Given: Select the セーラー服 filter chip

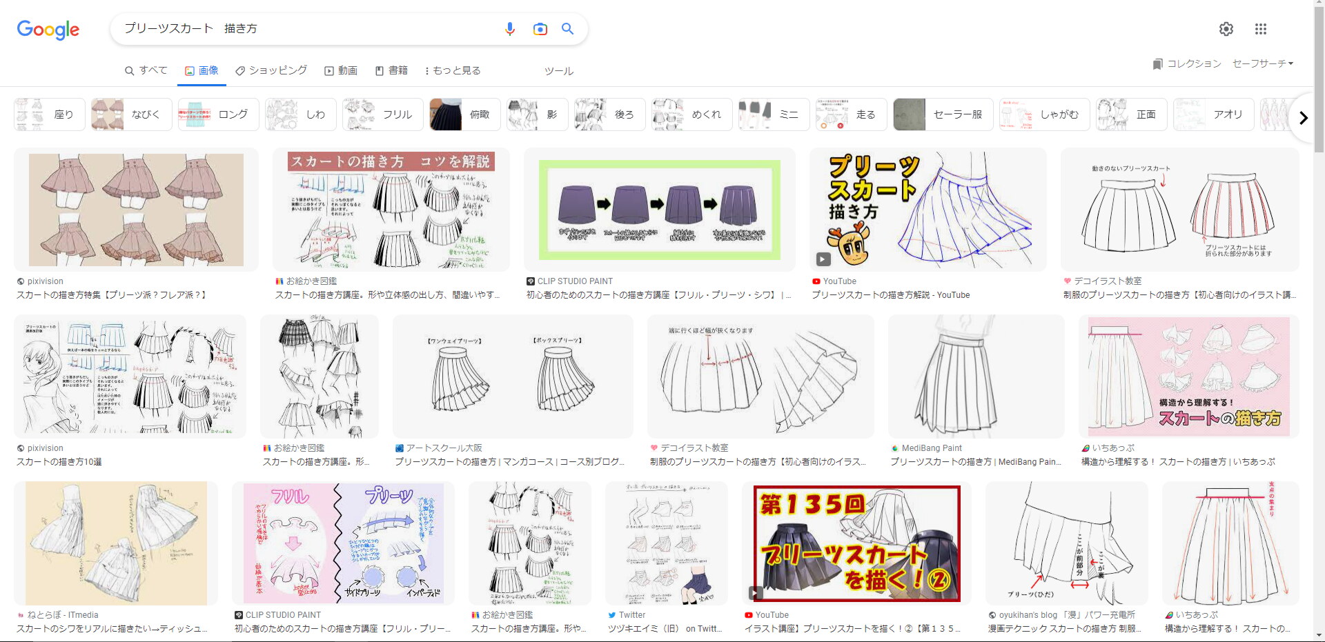Looking at the screenshot, I should [943, 114].
